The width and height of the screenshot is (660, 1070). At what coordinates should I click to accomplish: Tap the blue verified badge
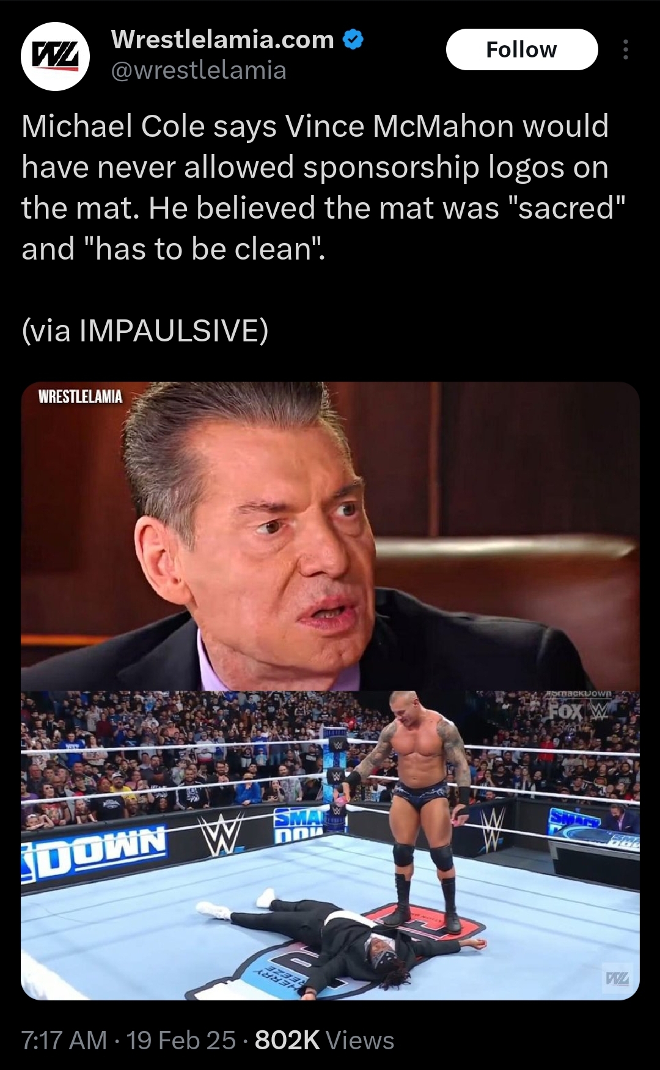[353, 40]
